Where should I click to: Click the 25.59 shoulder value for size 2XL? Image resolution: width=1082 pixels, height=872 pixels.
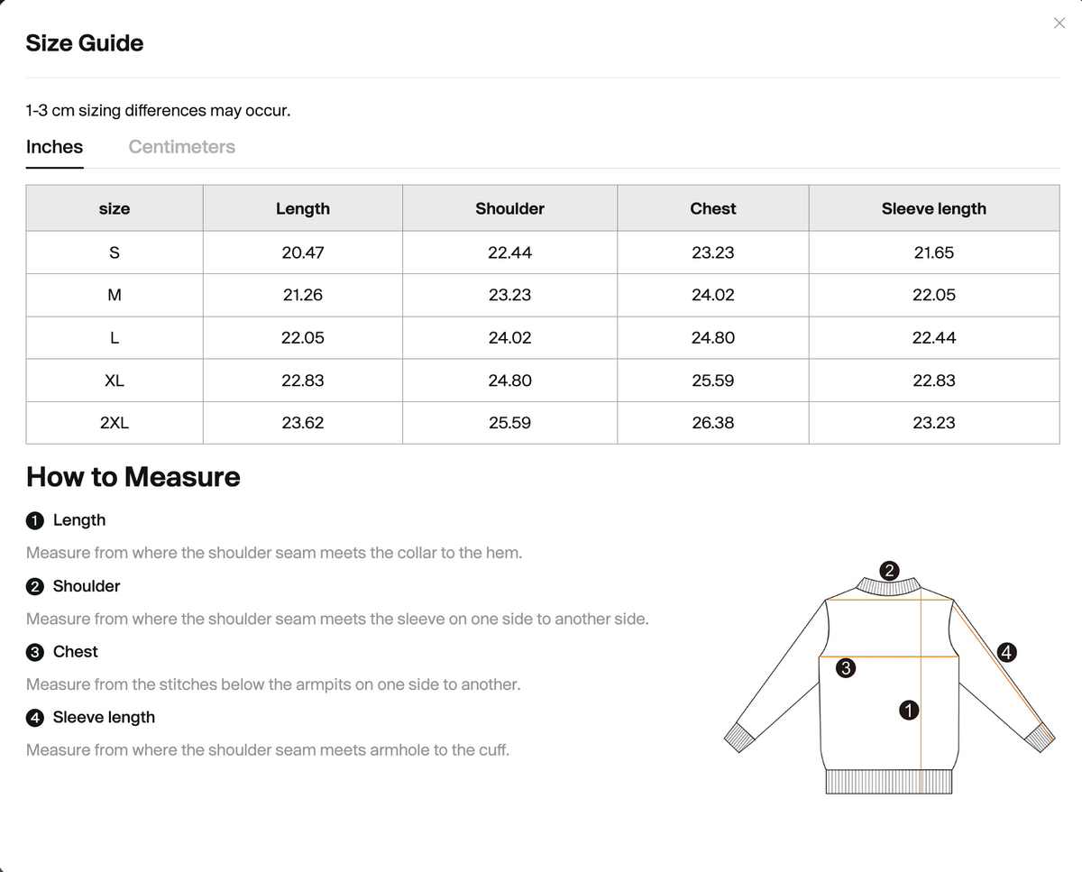coord(510,423)
